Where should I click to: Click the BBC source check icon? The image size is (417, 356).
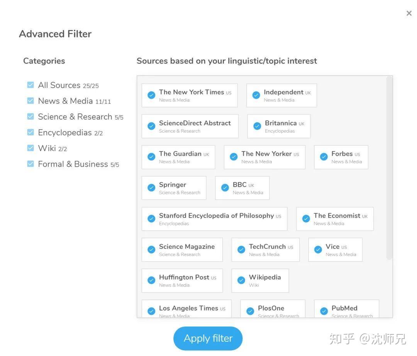225,188
